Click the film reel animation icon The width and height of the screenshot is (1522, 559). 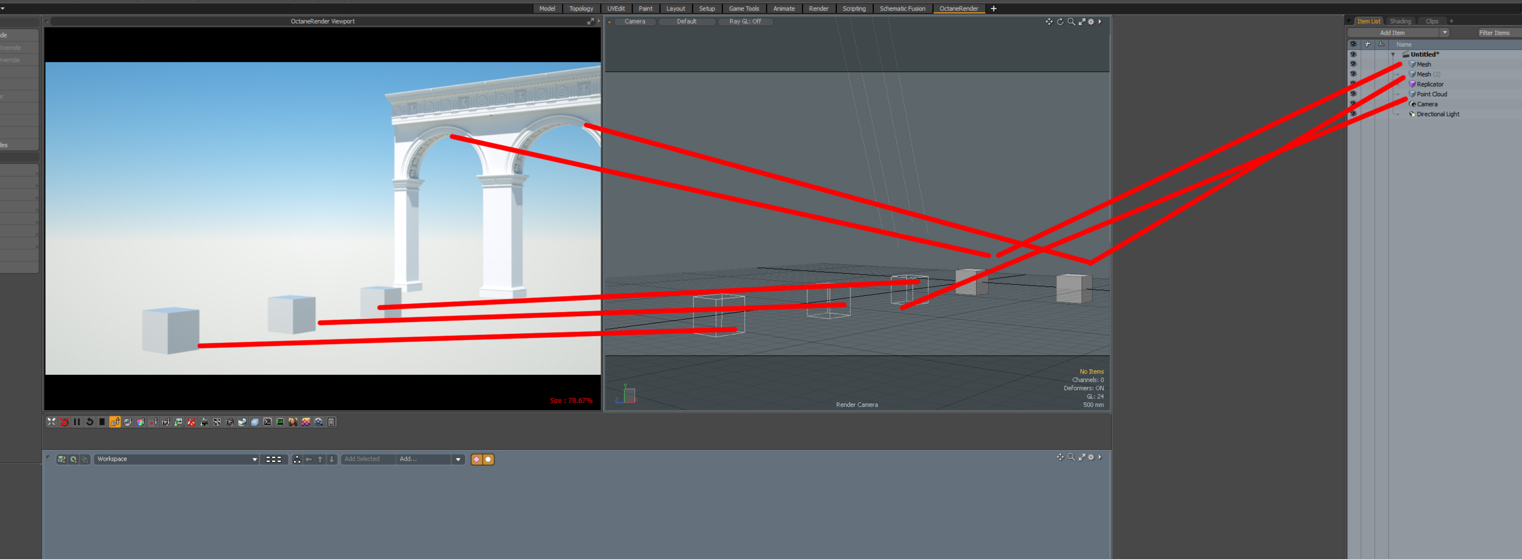coord(319,422)
